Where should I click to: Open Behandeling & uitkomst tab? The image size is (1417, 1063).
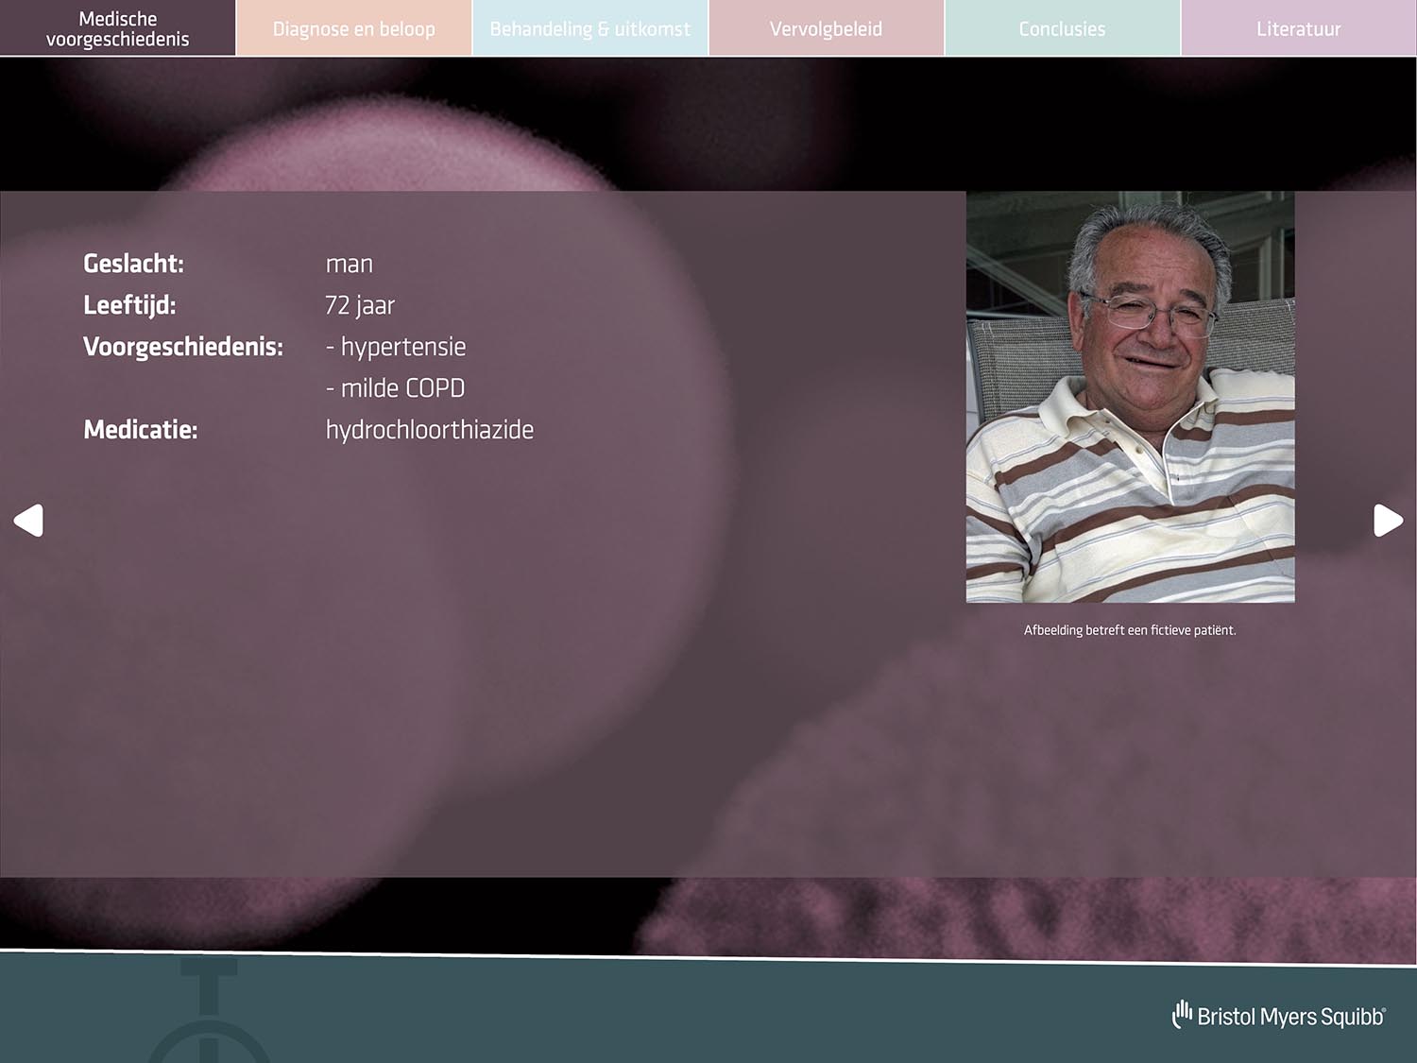pos(589,28)
